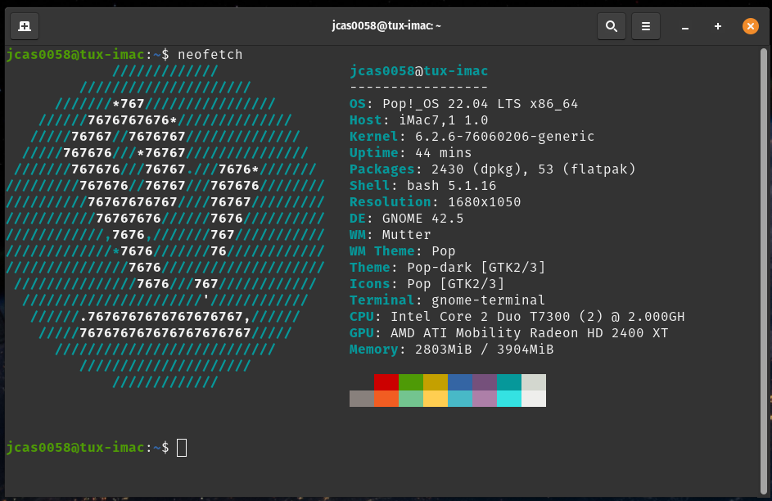Click the light purple color block
Image resolution: width=772 pixels, height=501 pixels.
pos(485,399)
